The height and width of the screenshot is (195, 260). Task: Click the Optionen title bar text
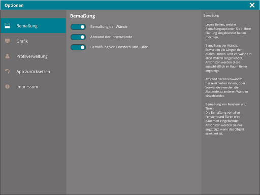14,5
